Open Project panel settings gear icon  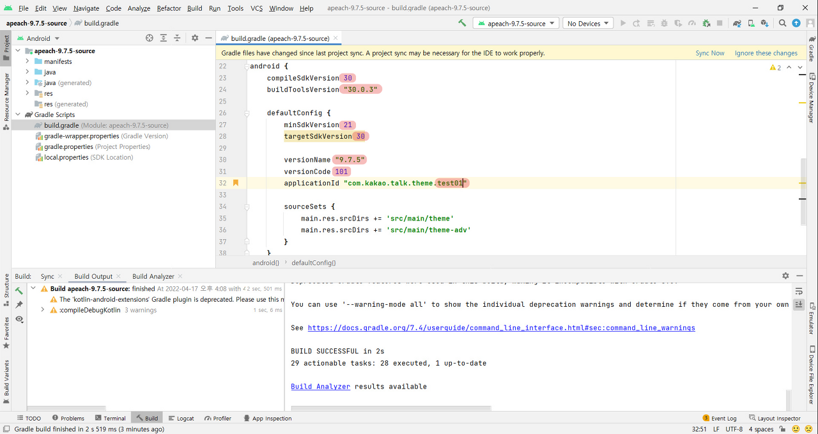[x=195, y=38]
